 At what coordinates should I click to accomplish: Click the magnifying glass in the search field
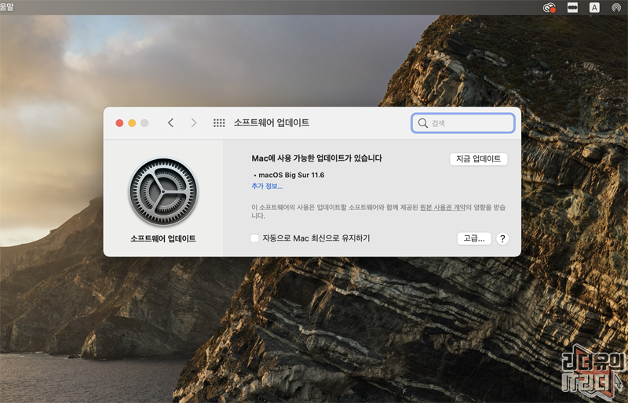tap(423, 123)
